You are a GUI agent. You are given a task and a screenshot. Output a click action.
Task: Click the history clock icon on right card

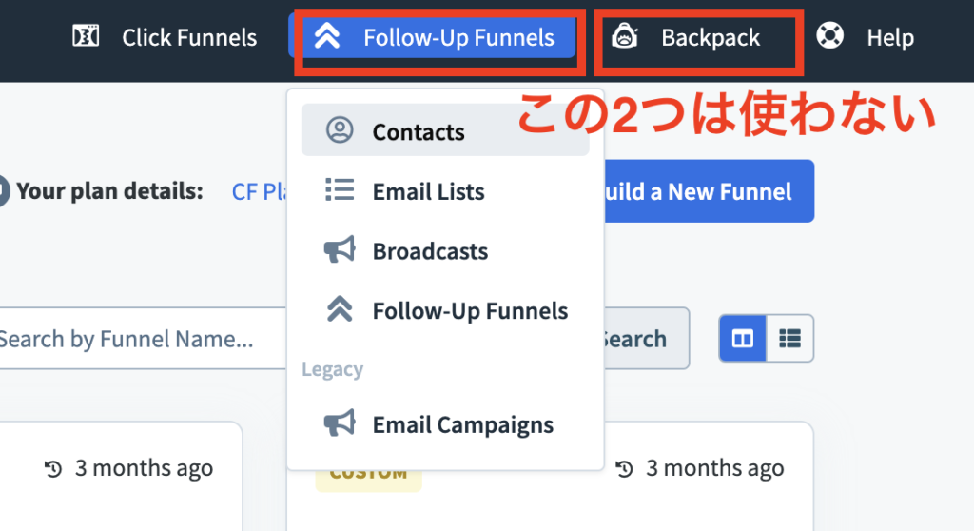624,469
